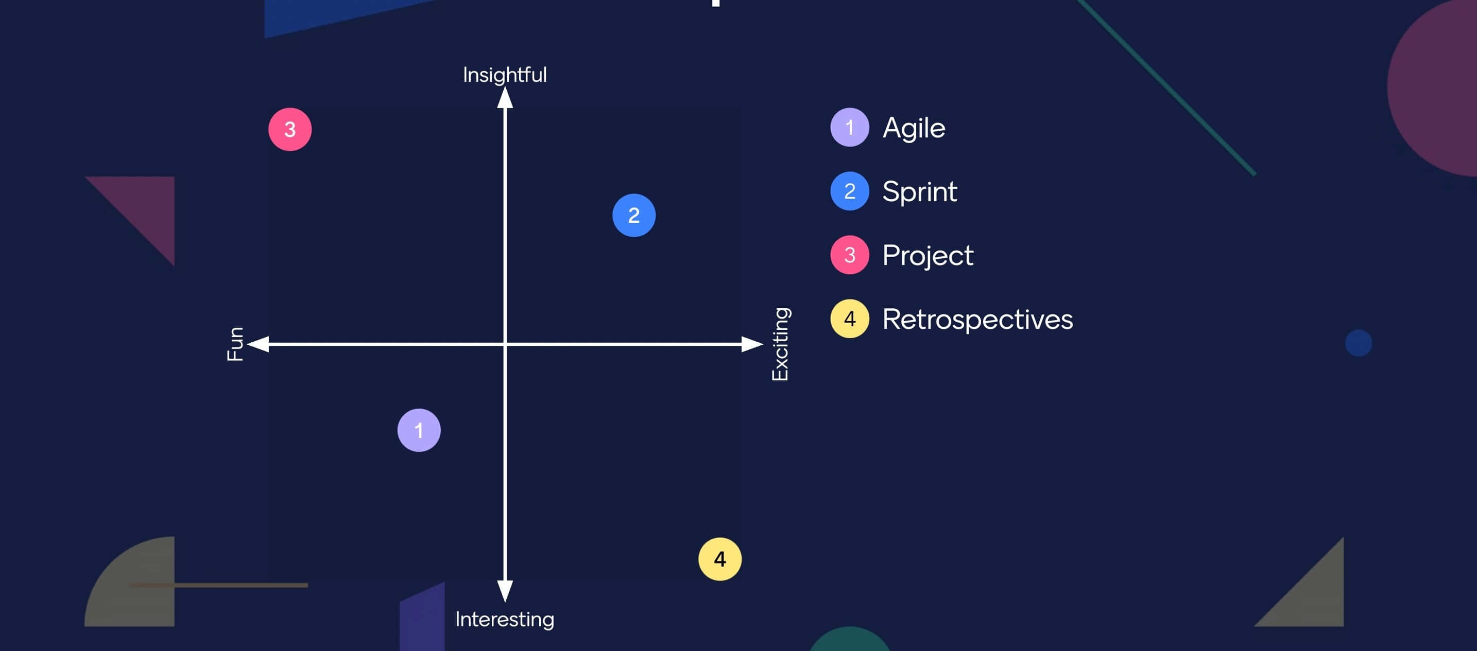The height and width of the screenshot is (651, 1477).
Task: Click the purple marker 1 on the chart
Action: [419, 430]
